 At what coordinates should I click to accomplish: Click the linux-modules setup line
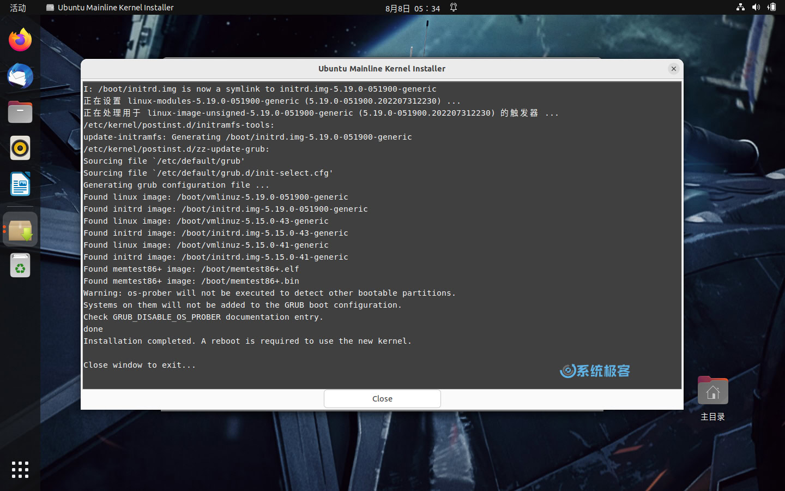(x=272, y=101)
